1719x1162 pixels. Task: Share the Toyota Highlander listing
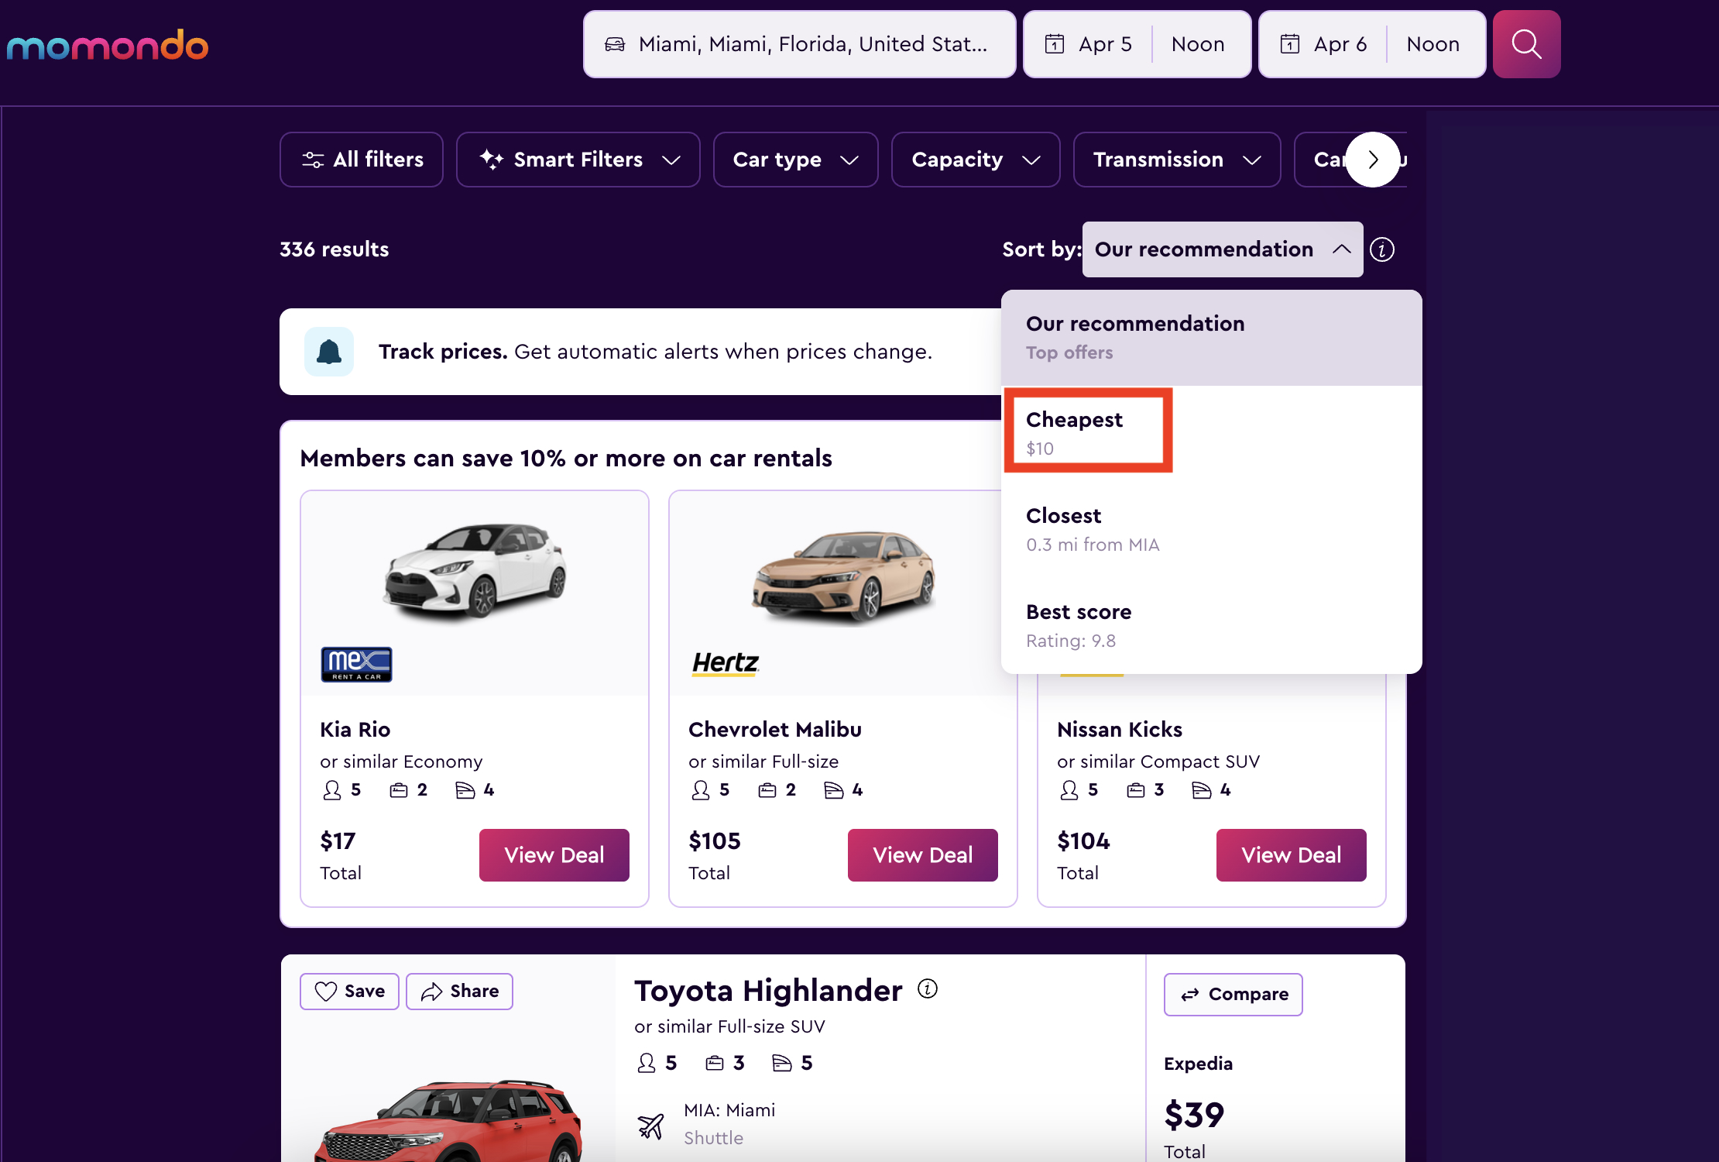click(459, 992)
